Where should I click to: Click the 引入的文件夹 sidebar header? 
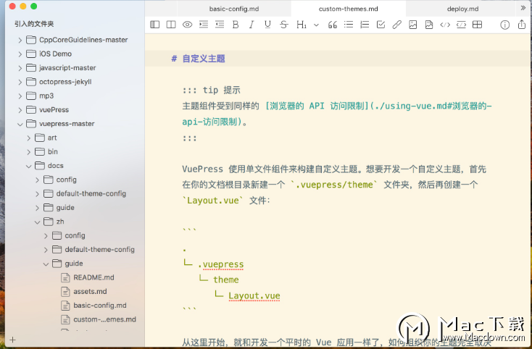(34, 24)
